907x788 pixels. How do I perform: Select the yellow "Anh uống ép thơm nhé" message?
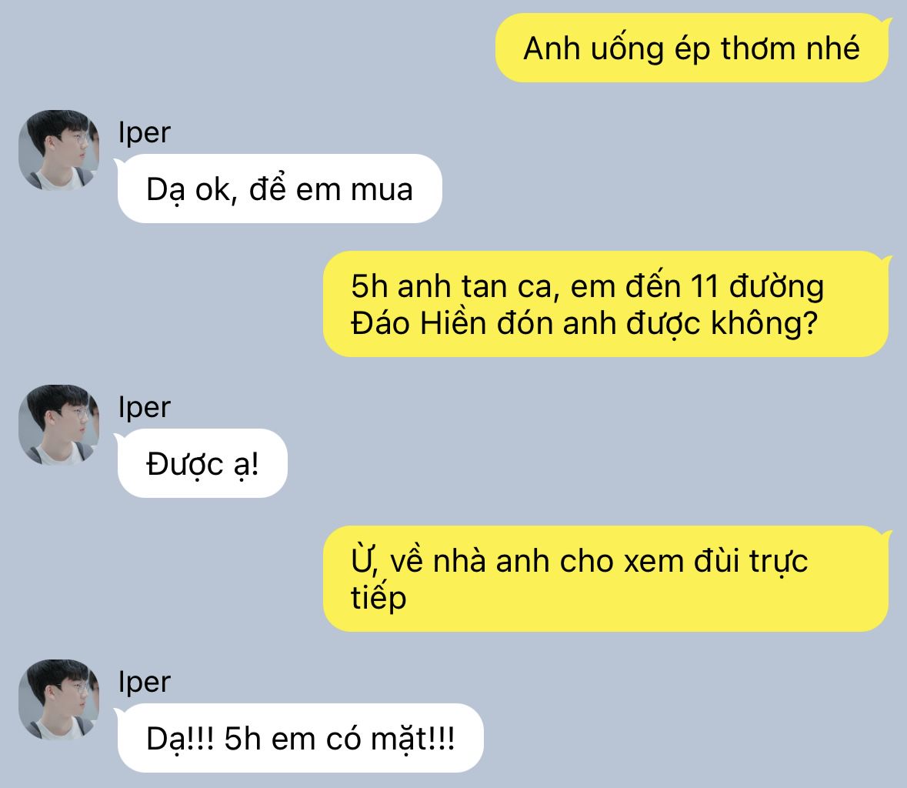(x=692, y=48)
